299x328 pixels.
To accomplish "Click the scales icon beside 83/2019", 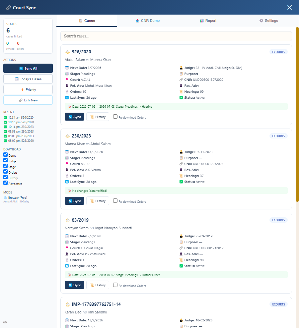I will pyautogui.click(x=67, y=220).
